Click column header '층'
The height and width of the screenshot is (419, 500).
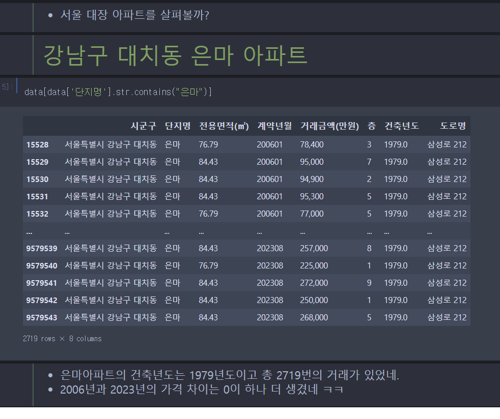tap(372, 126)
